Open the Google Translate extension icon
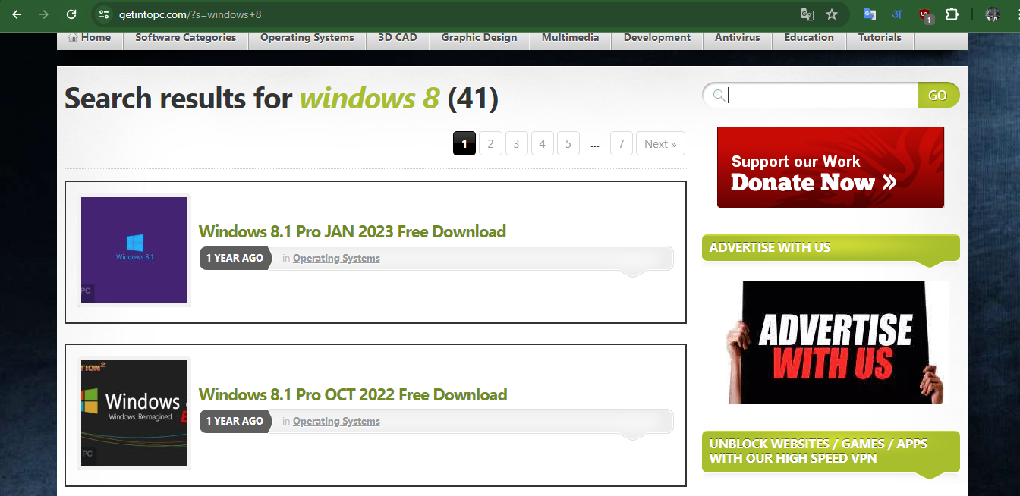 [870, 14]
